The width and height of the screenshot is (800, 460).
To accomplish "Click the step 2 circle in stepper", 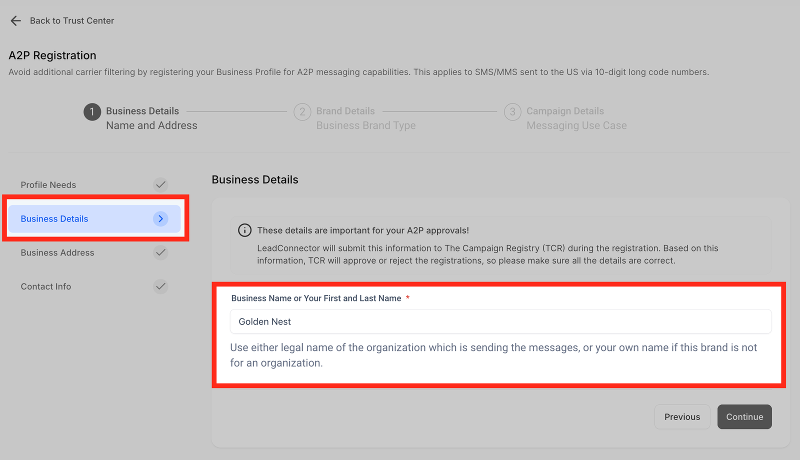I will [302, 112].
